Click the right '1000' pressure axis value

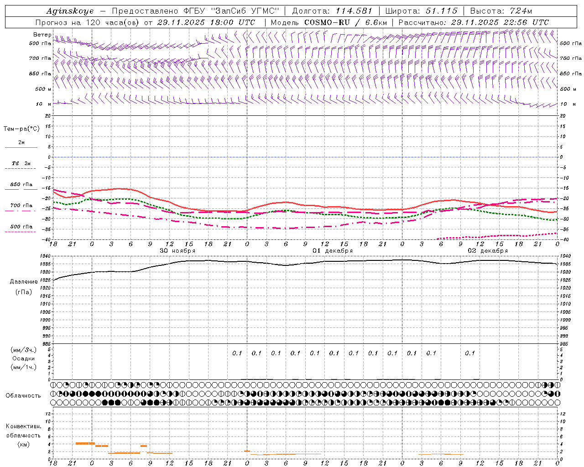click(565, 320)
